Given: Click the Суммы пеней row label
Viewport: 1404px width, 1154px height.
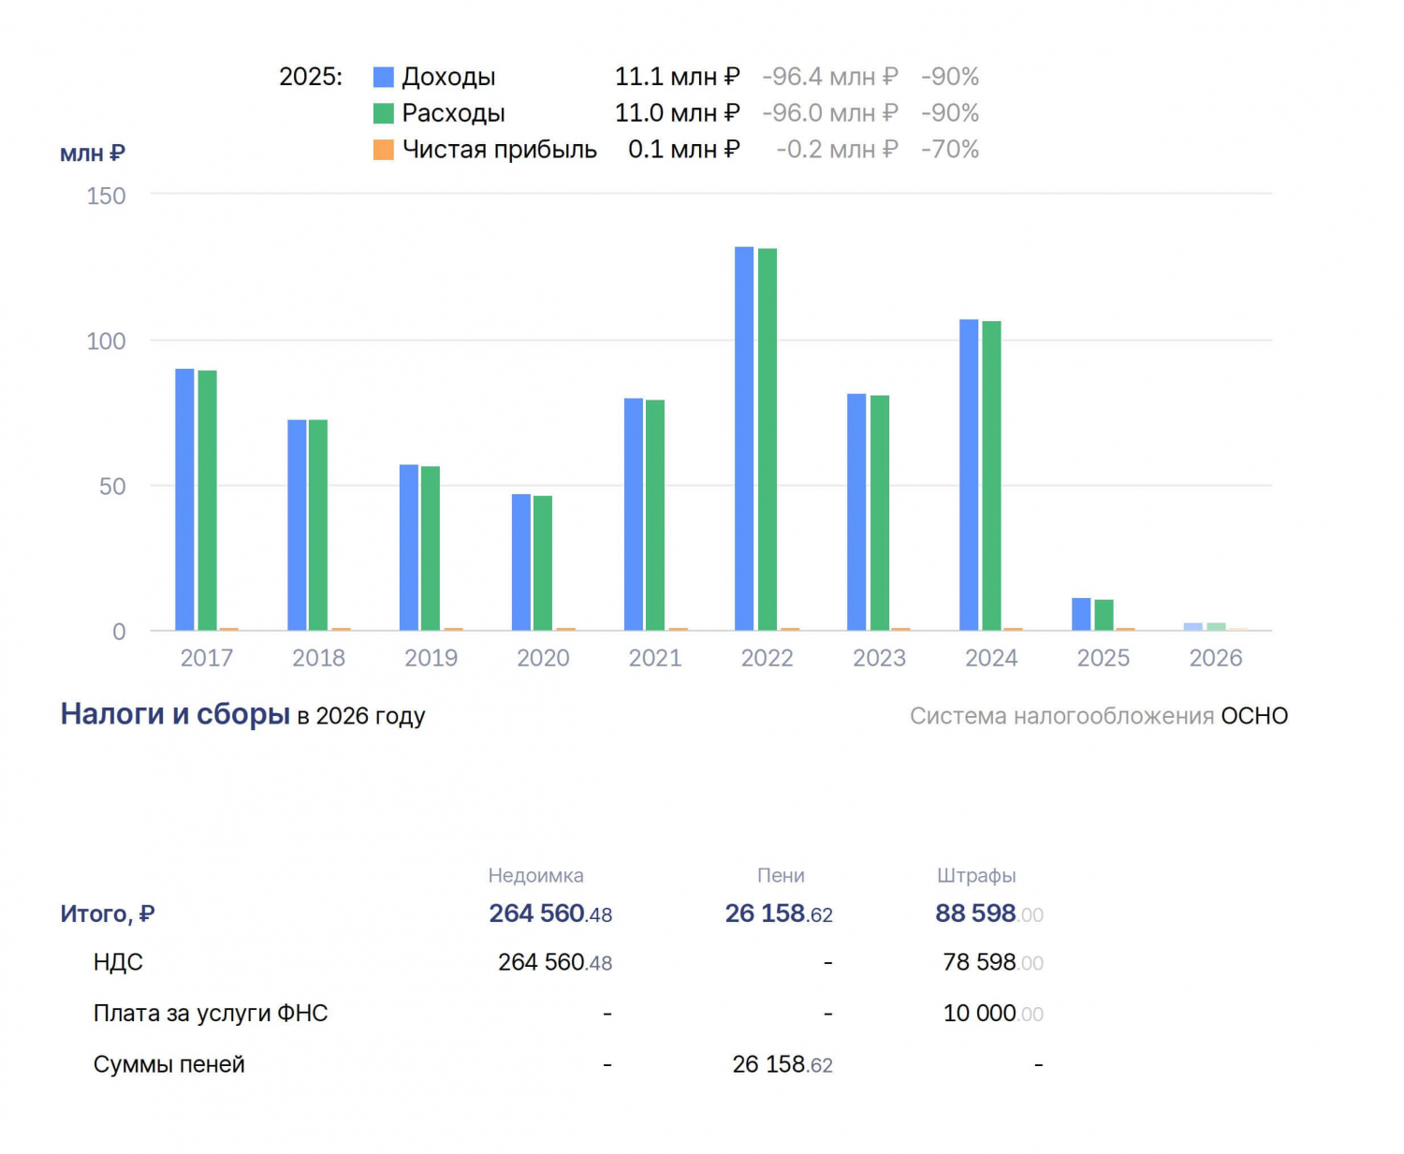Looking at the screenshot, I should point(169,1064).
